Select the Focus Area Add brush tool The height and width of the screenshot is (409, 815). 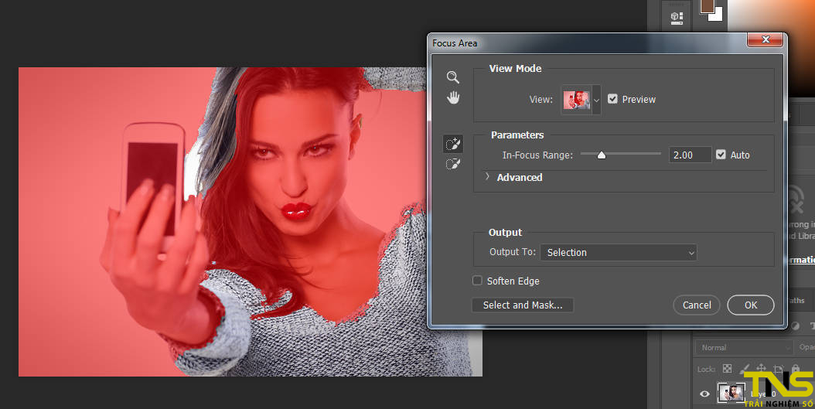point(452,144)
